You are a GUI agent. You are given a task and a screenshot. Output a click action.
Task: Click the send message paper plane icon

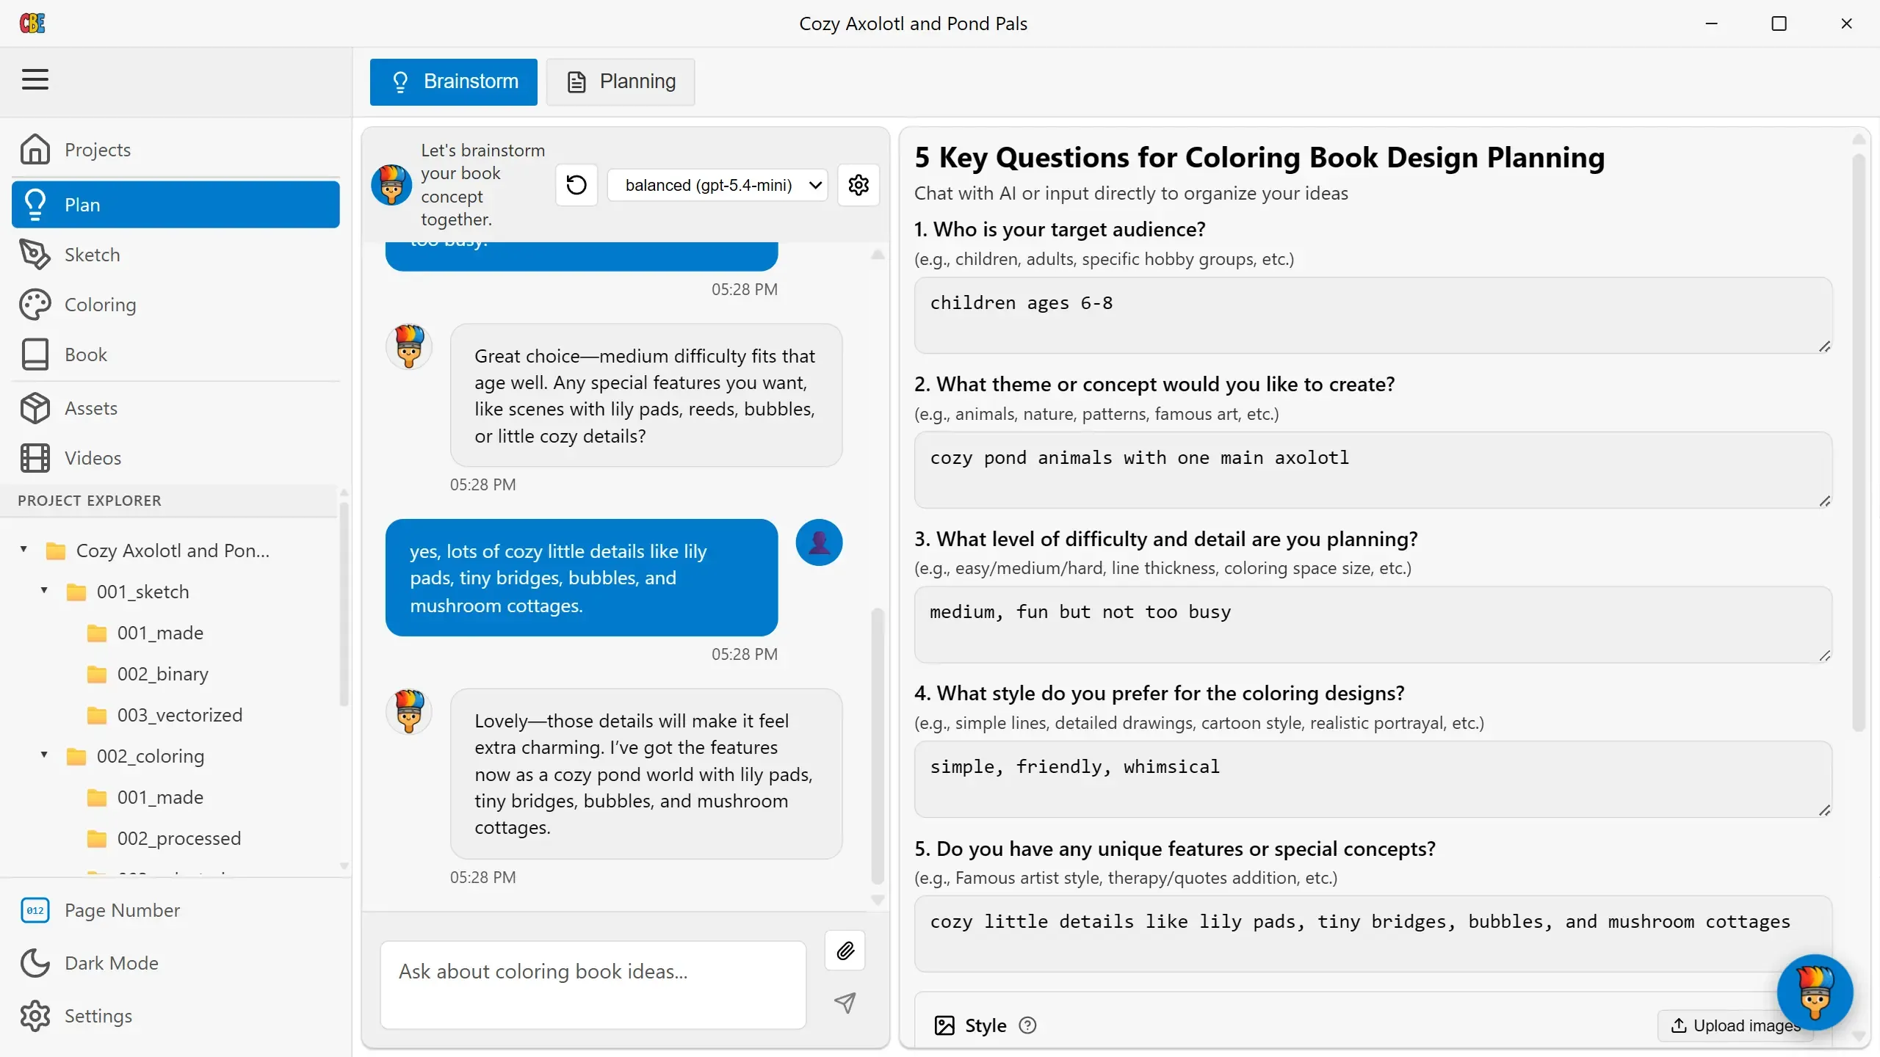click(x=845, y=1003)
